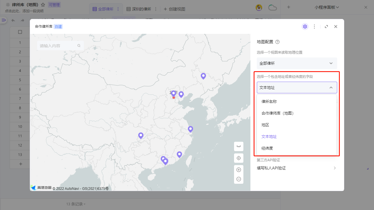This screenshot has height=210, width=374.
Task: Zoom in on the map with plus icon
Action: pyautogui.click(x=239, y=169)
